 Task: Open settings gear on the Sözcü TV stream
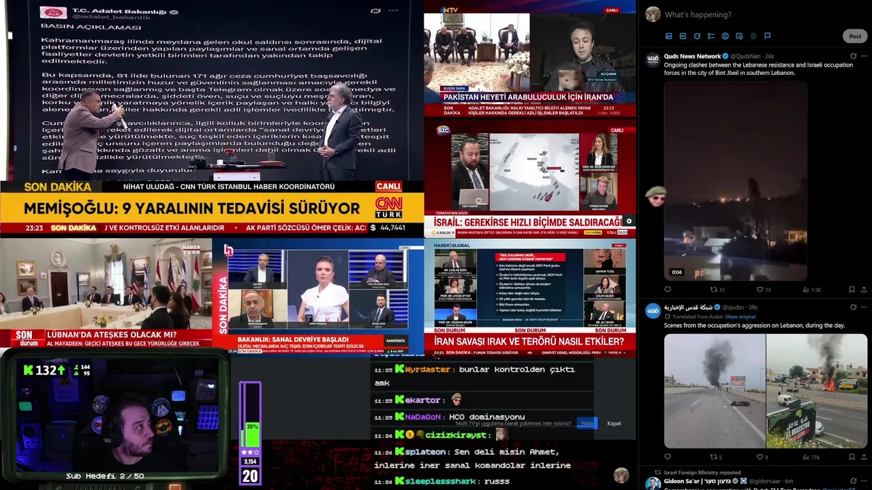(629, 221)
